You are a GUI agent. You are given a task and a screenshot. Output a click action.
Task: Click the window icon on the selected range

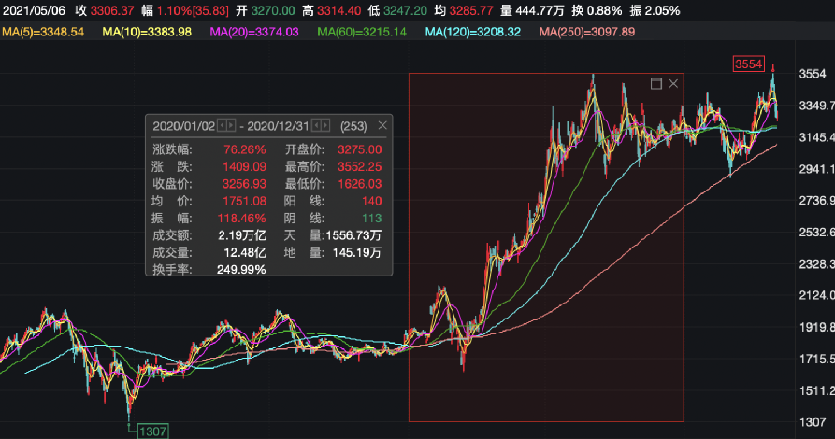tap(655, 84)
